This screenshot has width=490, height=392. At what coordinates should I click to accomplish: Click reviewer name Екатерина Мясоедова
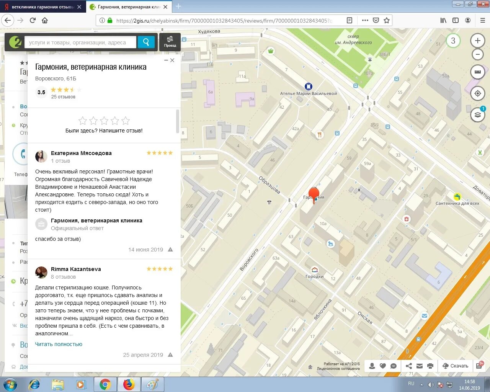(81, 153)
